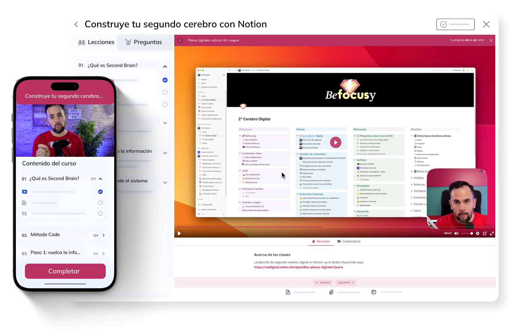
Task: Select the Comentarios tab
Action: coord(349,241)
